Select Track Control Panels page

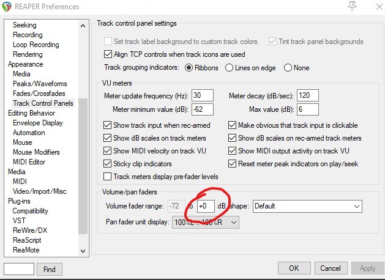click(43, 103)
